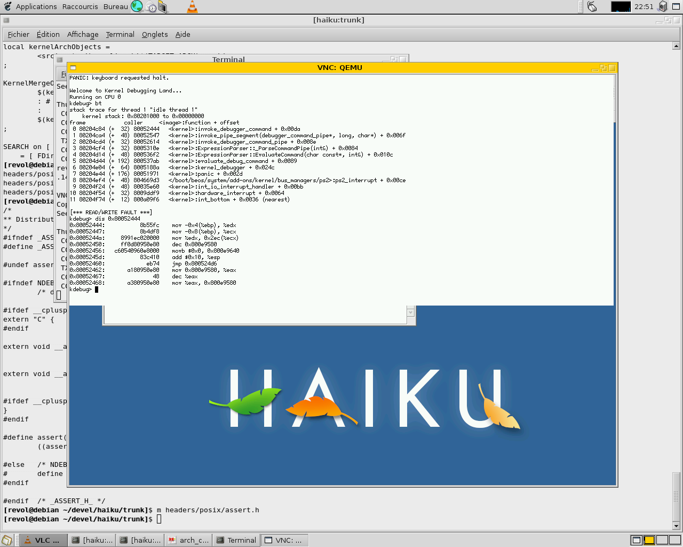Click background Terminal scrollbar down arrow
Screen dimensions: 683x547
point(410,312)
